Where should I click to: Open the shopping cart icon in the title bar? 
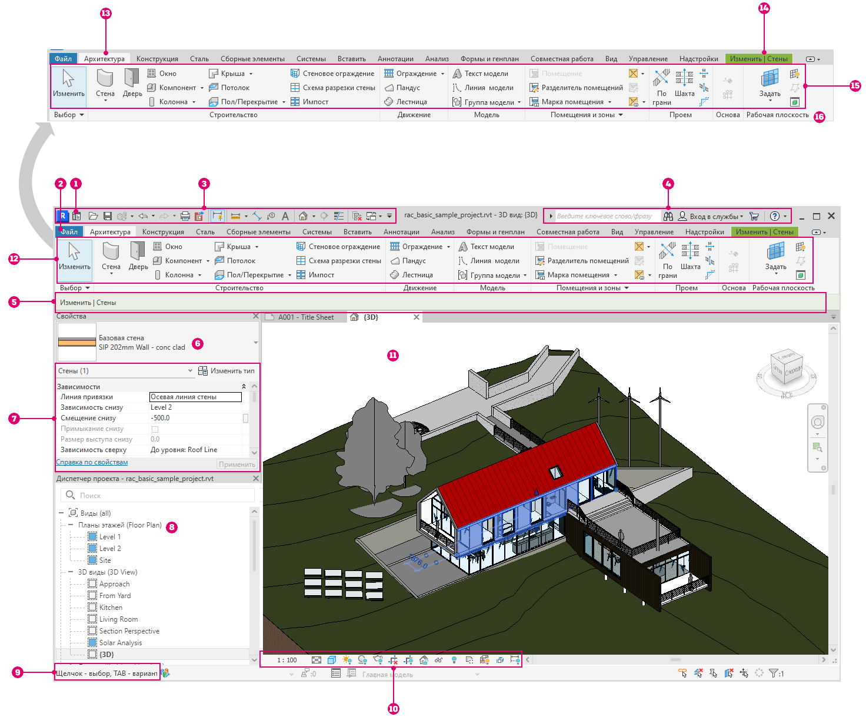tap(754, 216)
